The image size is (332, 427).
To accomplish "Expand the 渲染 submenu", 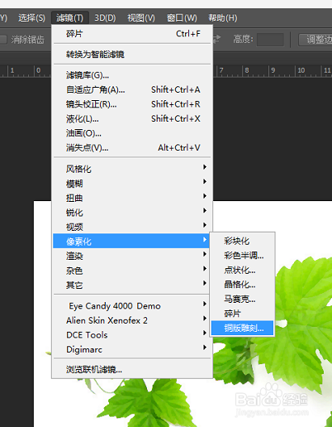I will 132,256.
